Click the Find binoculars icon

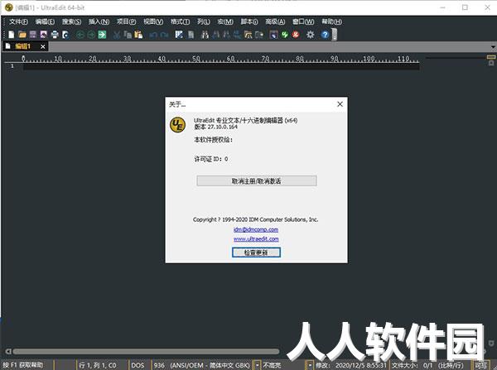pyautogui.click(x=205, y=35)
